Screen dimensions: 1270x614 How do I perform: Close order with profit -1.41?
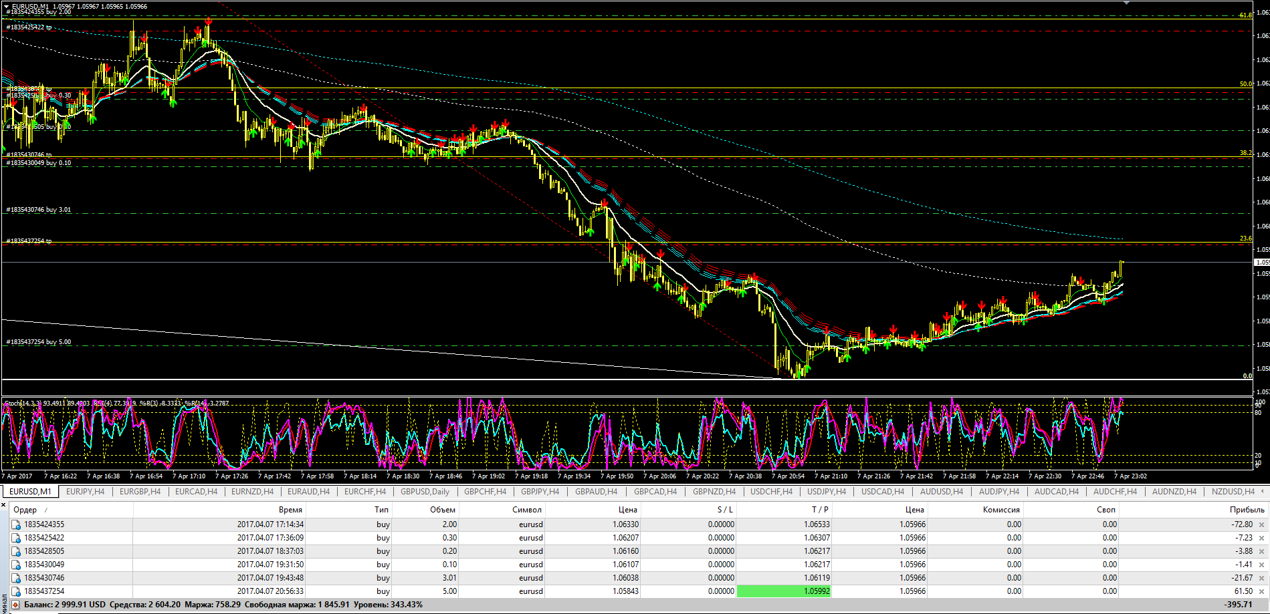[x=1262, y=565]
